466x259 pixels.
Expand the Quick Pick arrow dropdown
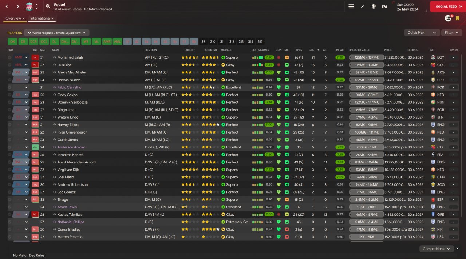coord(434,33)
